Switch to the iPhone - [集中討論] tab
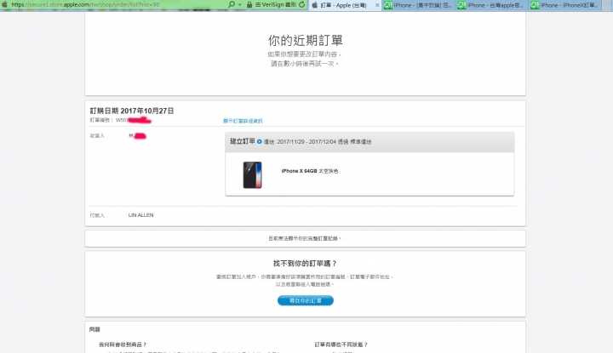Viewport: 613px width, 353px height. [418, 5]
